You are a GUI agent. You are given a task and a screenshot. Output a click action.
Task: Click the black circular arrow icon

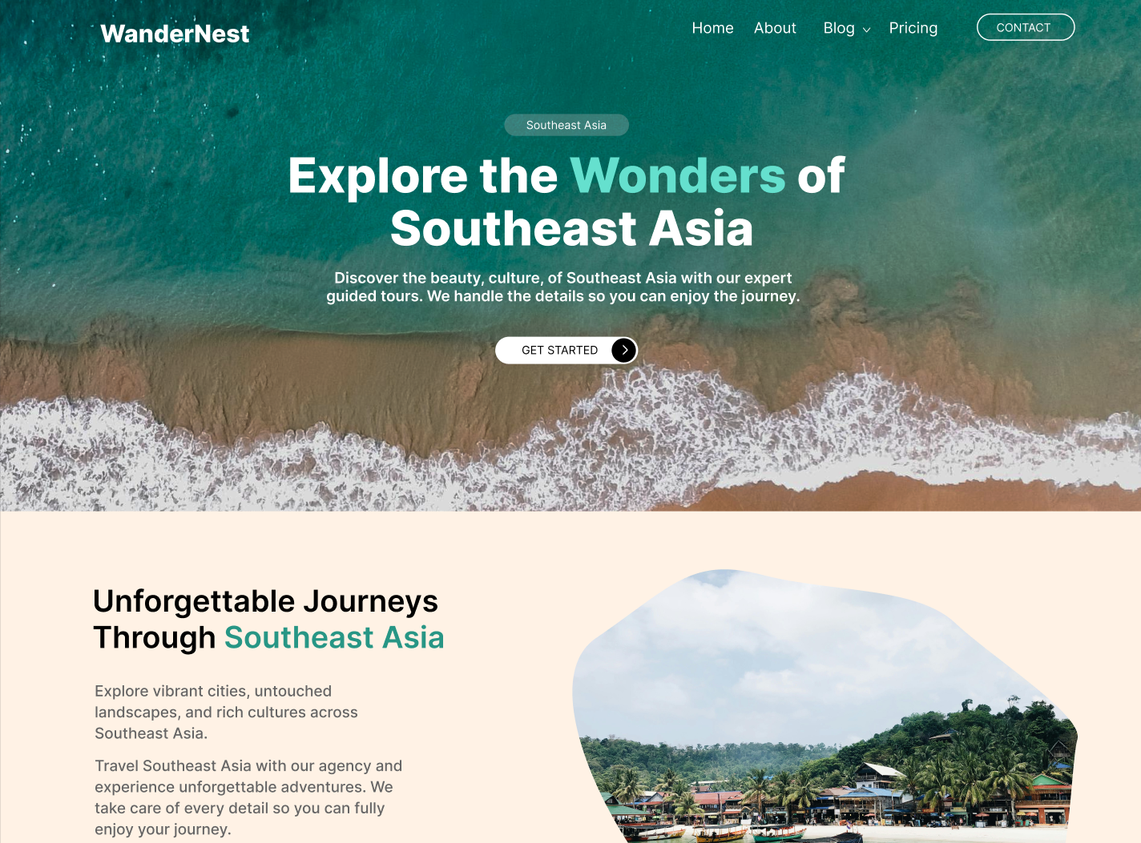pyautogui.click(x=623, y=351)
